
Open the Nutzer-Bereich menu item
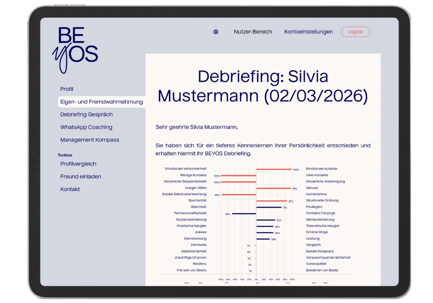(253, 32)
